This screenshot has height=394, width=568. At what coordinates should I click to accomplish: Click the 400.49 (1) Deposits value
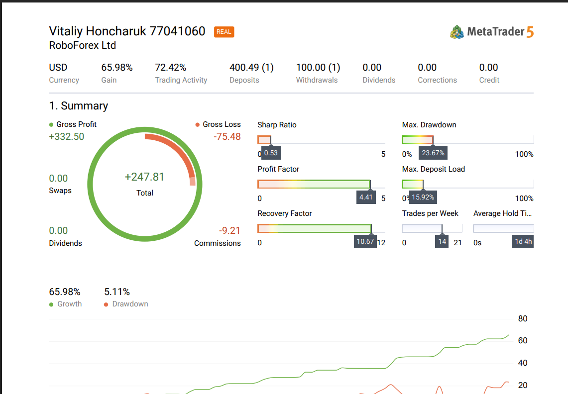[x=251, y=67]
